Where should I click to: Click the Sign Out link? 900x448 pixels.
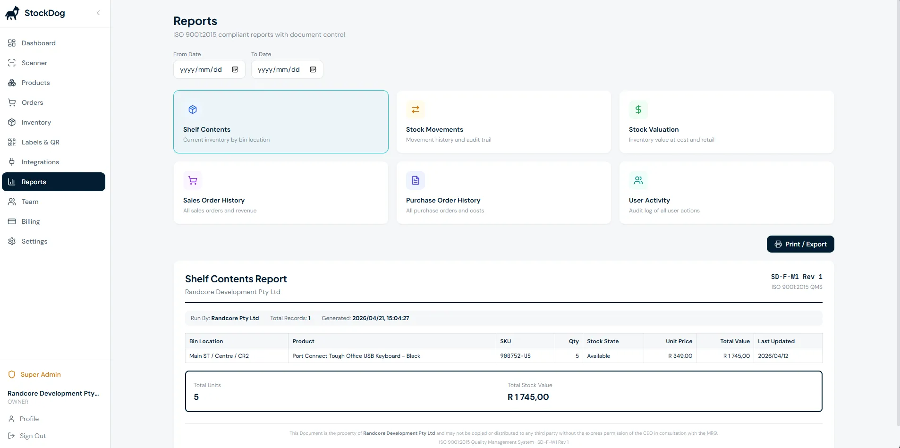[x=33, y=436]
